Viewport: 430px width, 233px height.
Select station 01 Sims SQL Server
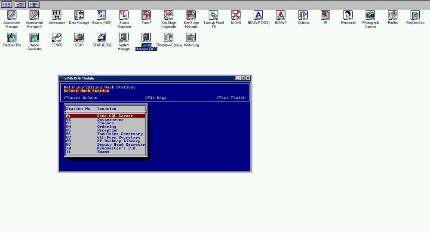pos(106,116)
